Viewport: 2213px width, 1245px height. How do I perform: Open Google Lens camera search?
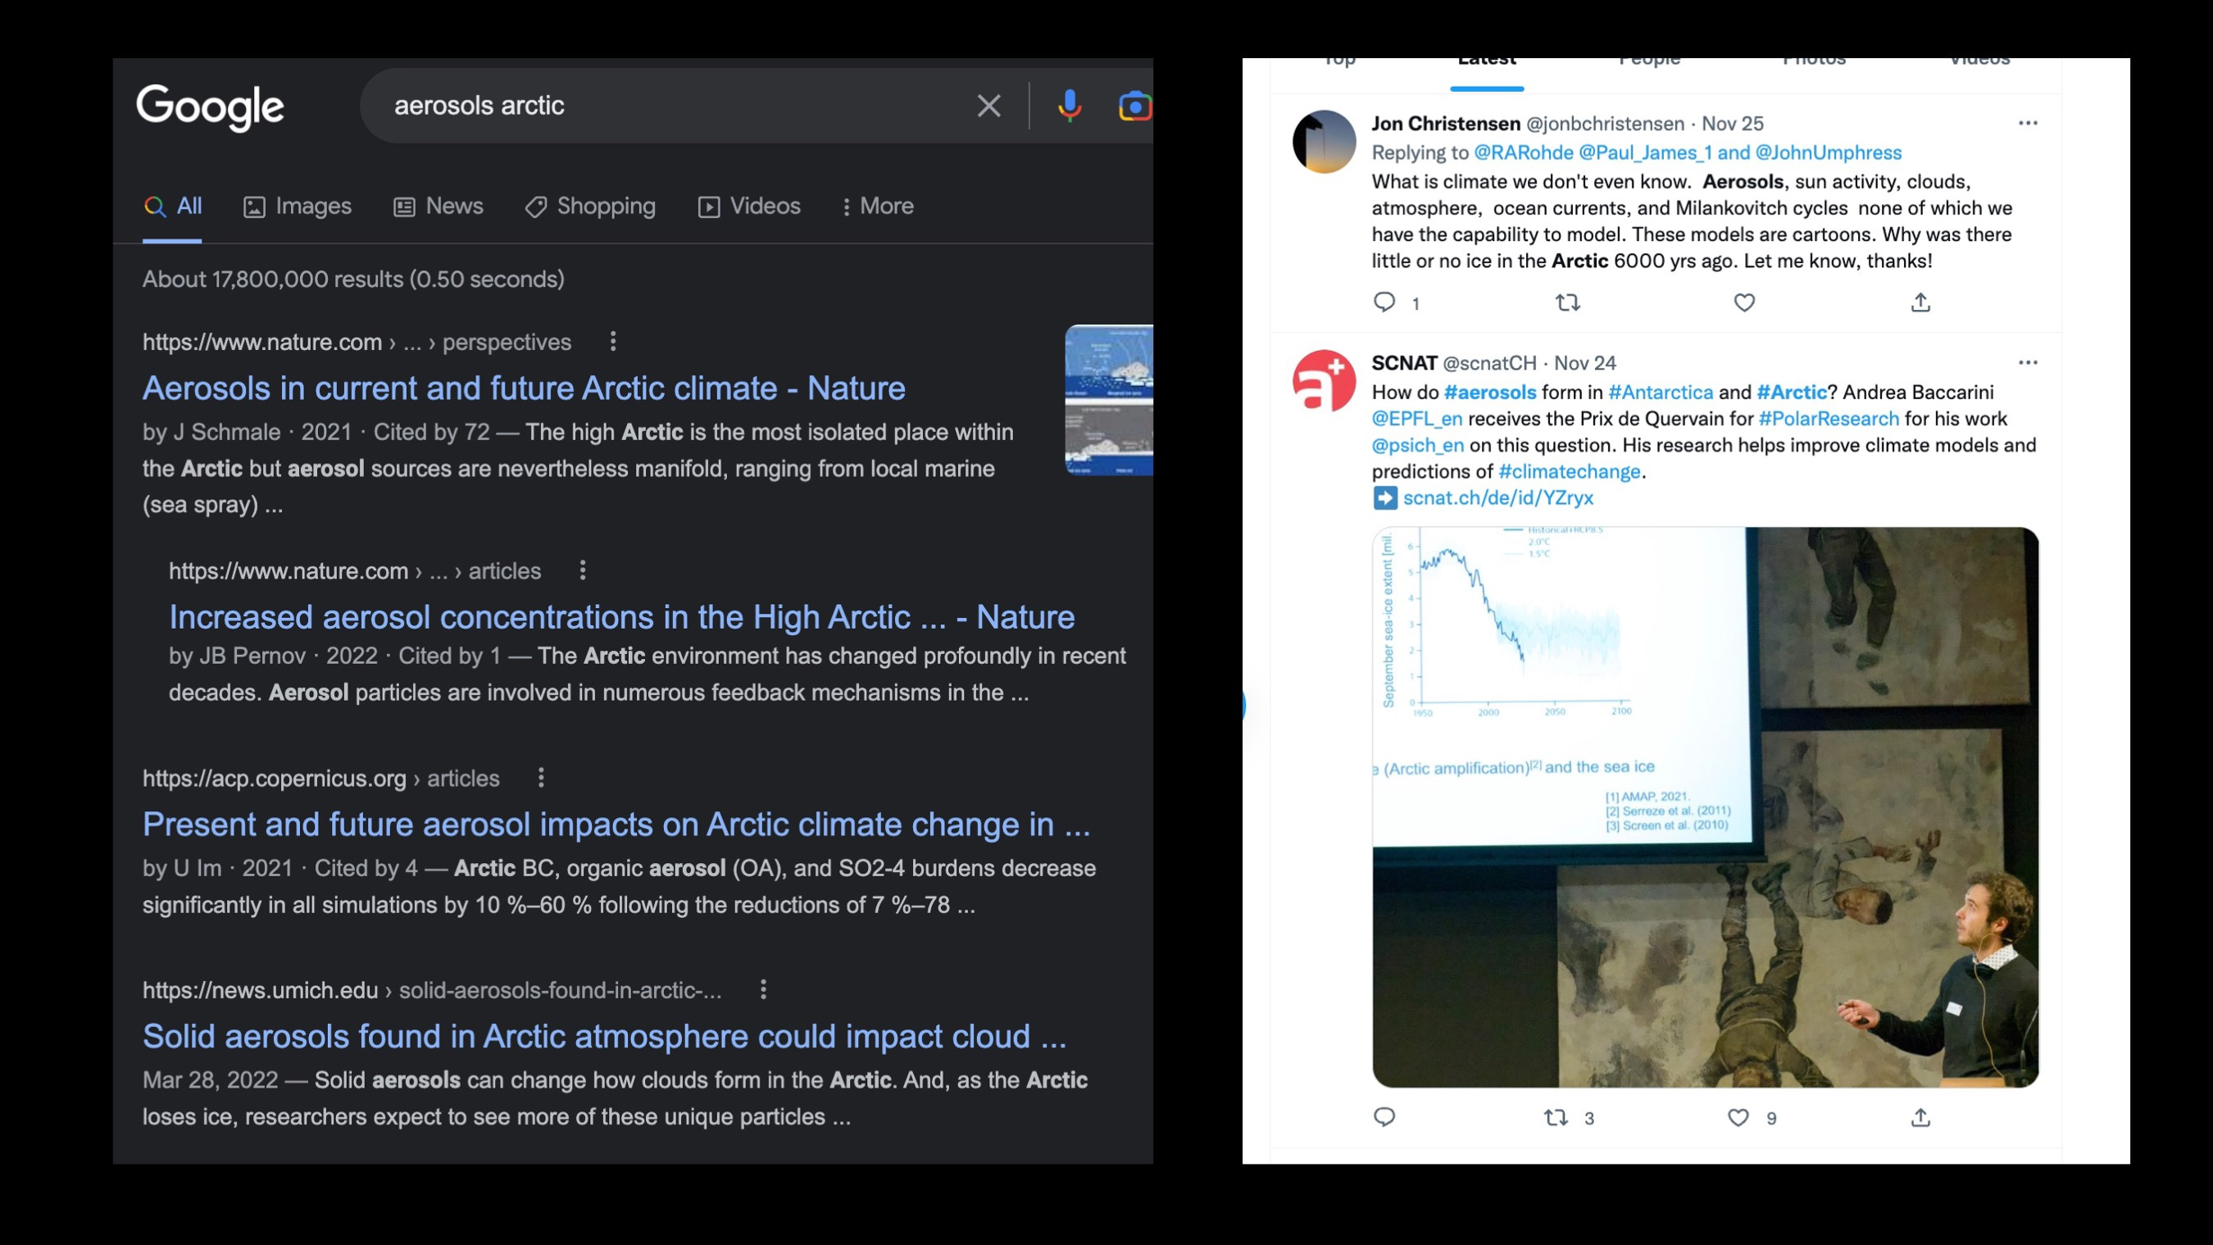[x=1135, y=106]
